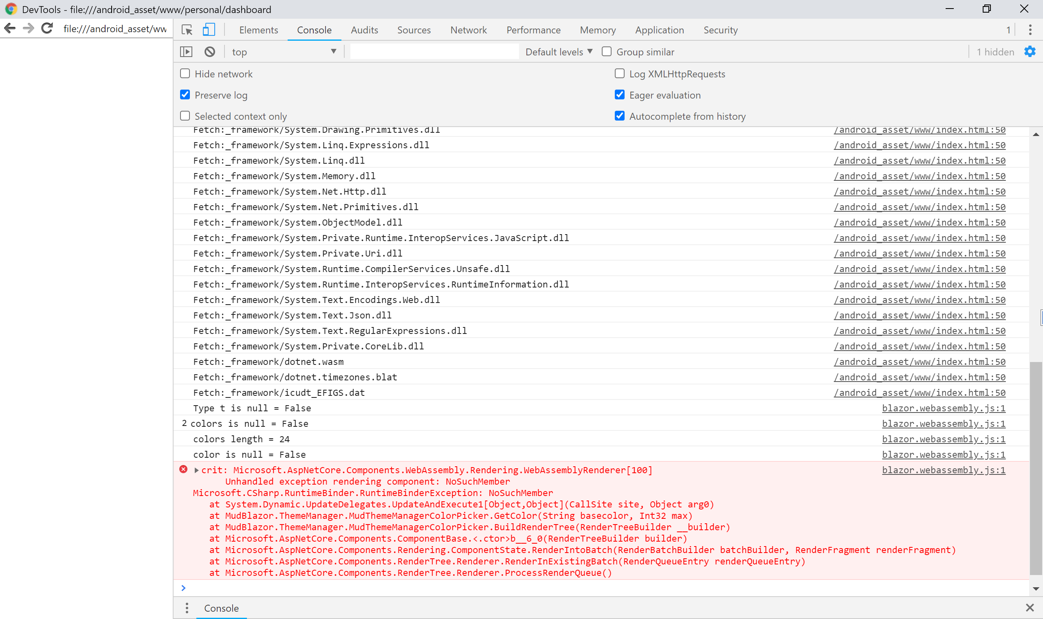Open the Sources panel
1043x619 pixels.
point(414,30)
